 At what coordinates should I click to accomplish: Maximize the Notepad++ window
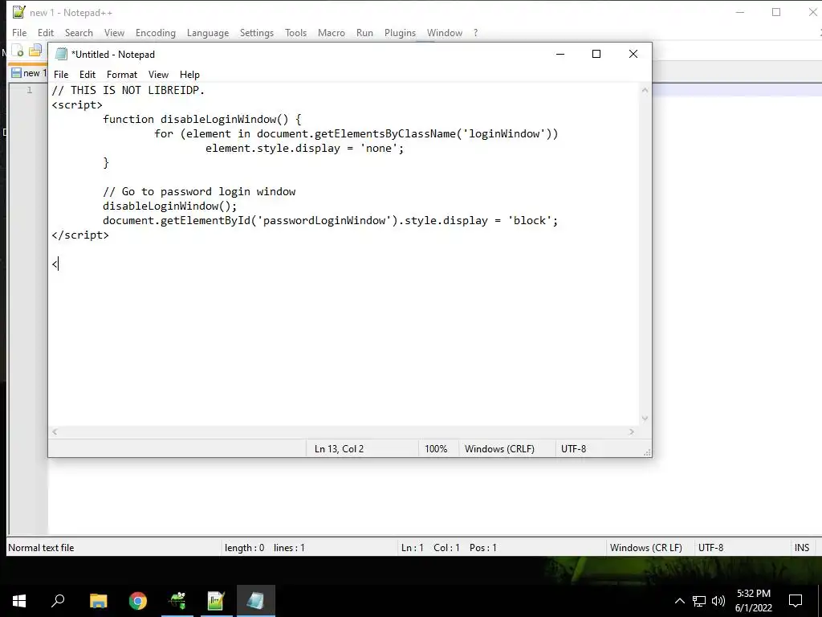[x=776, y=12]
